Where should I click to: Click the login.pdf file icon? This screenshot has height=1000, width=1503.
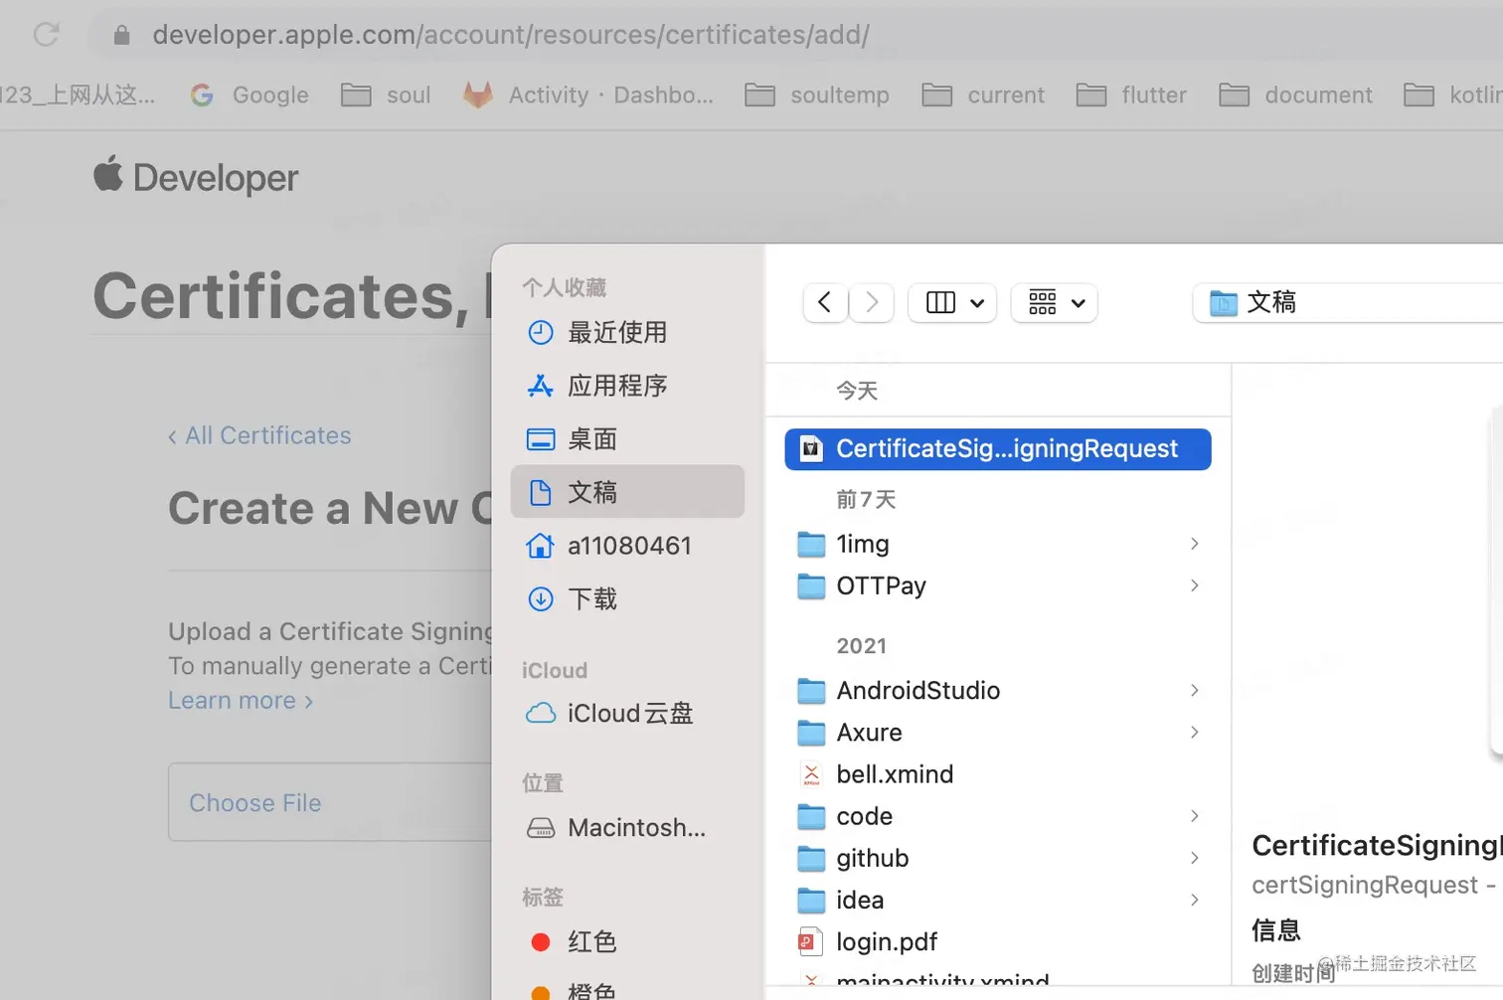coord(811,941)
